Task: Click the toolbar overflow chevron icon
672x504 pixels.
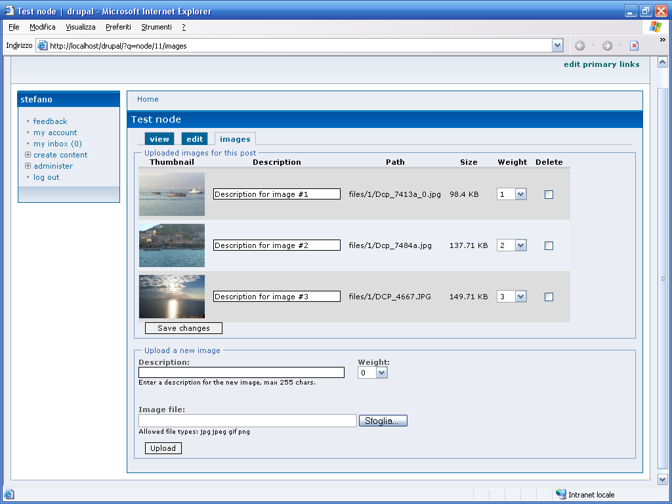Action: click(x=662, y=40)
